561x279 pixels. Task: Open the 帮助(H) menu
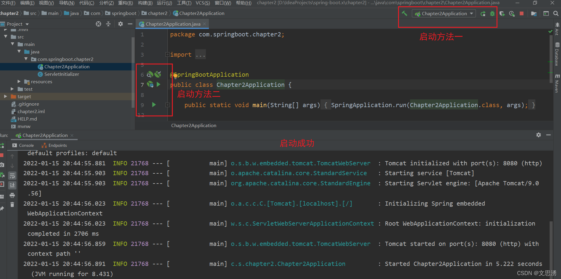(x=243, y=3)
